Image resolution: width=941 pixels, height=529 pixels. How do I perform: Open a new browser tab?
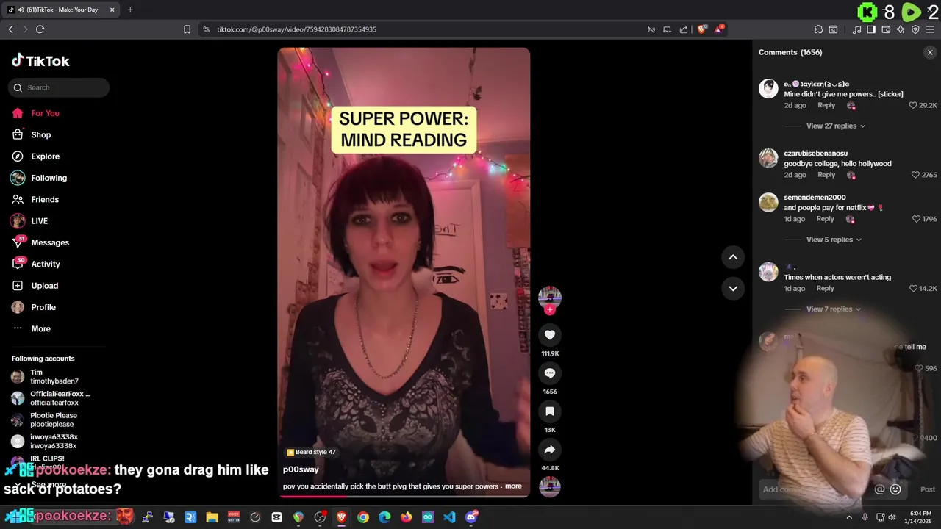(x=130, y=10)
